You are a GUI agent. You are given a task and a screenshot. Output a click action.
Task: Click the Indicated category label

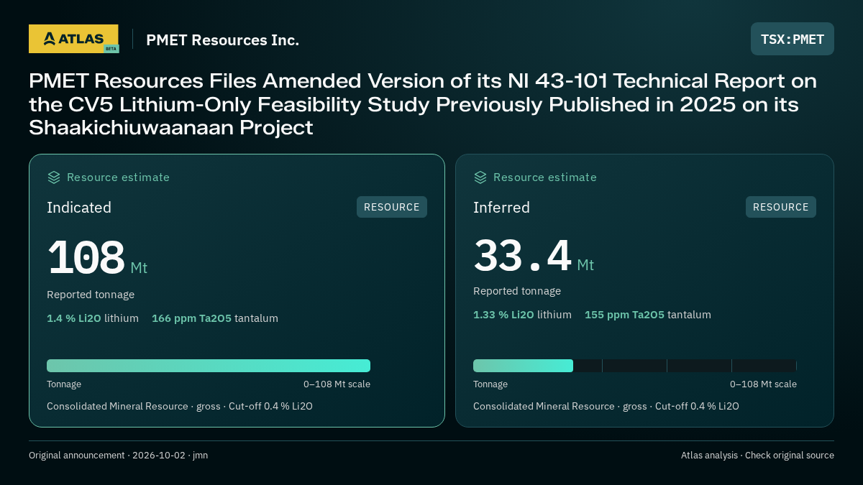tap(79, 208)
